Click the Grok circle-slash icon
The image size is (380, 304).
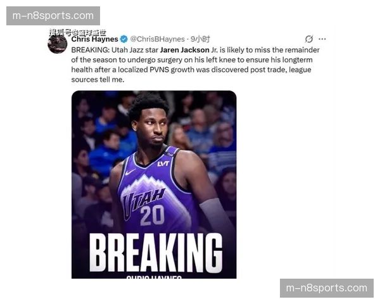[309, 39]
